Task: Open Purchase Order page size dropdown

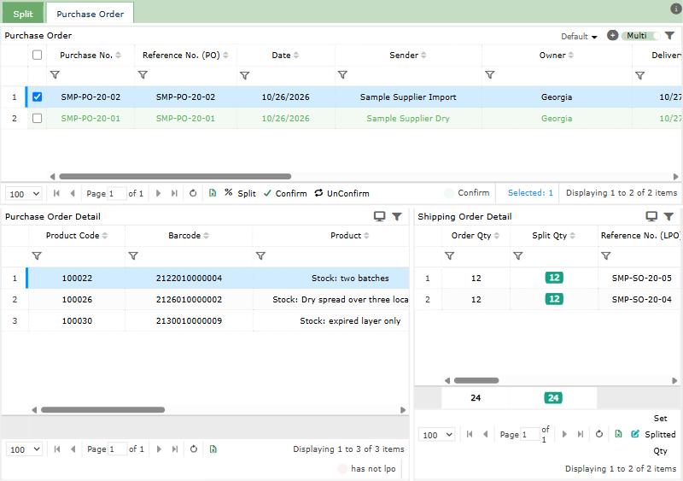Action: pos(24,194)
